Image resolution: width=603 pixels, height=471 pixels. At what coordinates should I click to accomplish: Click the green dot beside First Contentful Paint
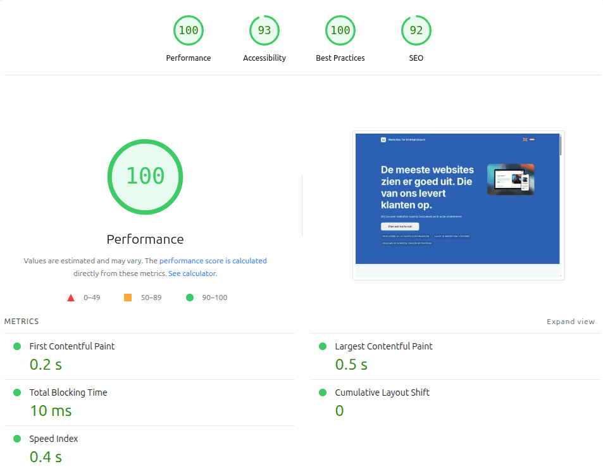18,346
